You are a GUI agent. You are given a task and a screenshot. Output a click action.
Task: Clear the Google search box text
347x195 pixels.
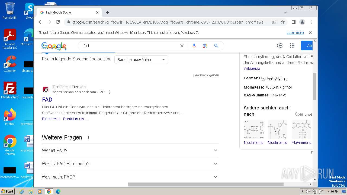click(182, 46)
